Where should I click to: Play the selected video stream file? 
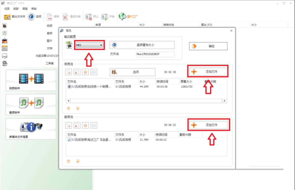coord(85,72)
